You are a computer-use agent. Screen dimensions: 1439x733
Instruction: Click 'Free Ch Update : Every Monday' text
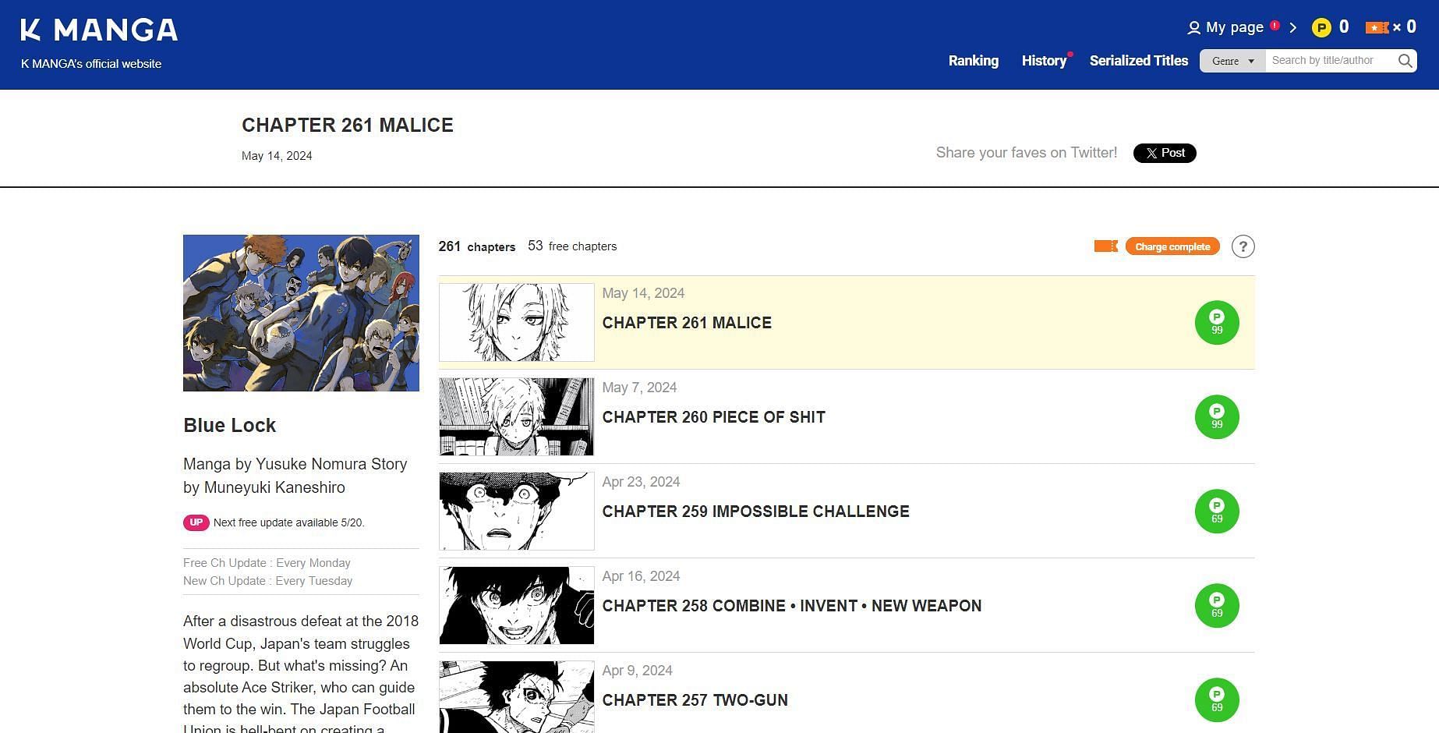(267, 563)
